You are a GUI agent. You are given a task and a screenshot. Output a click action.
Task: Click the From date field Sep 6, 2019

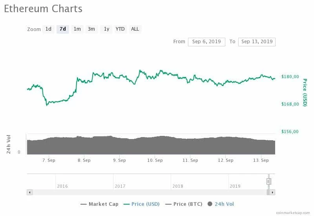pos(206,42)
